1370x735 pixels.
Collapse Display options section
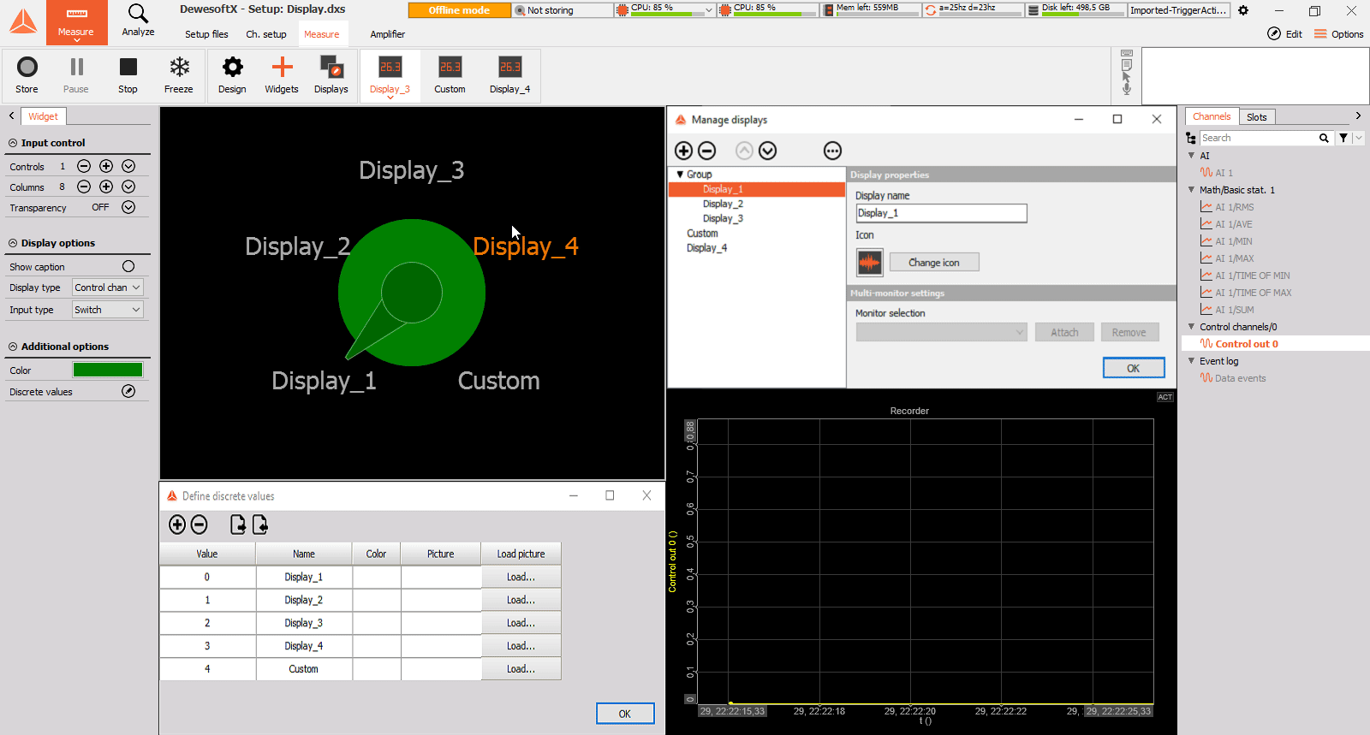tap(13, 243)
